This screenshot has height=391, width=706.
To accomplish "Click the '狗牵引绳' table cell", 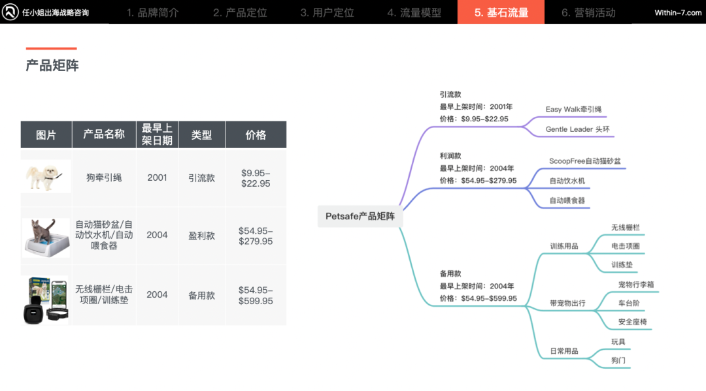I will tap(104, 178).
